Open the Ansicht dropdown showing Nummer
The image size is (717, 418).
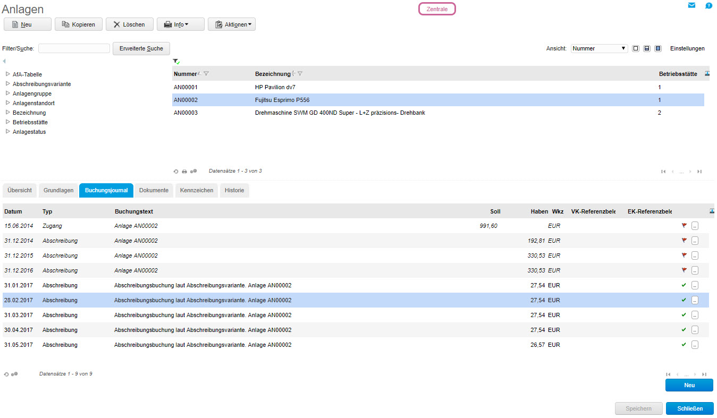[599, 48]
